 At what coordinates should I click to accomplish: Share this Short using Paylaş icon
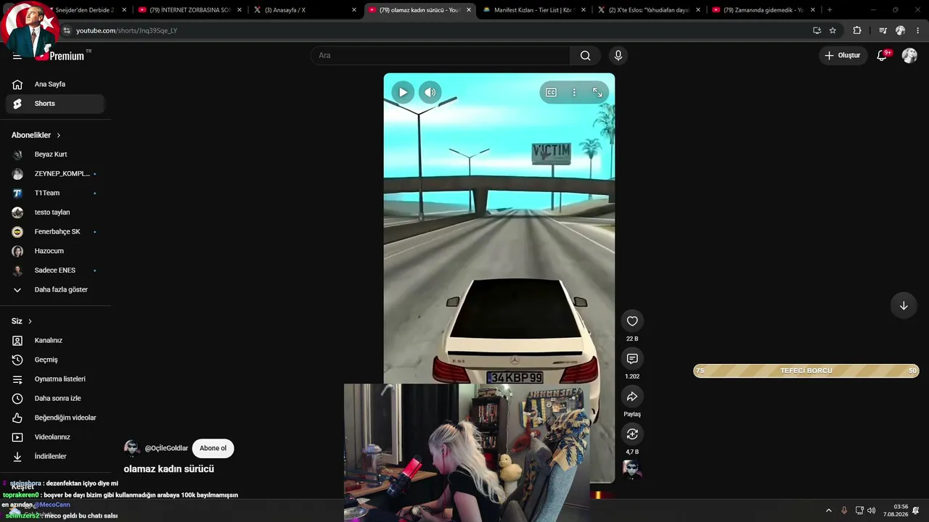click(x=632, y=397)
